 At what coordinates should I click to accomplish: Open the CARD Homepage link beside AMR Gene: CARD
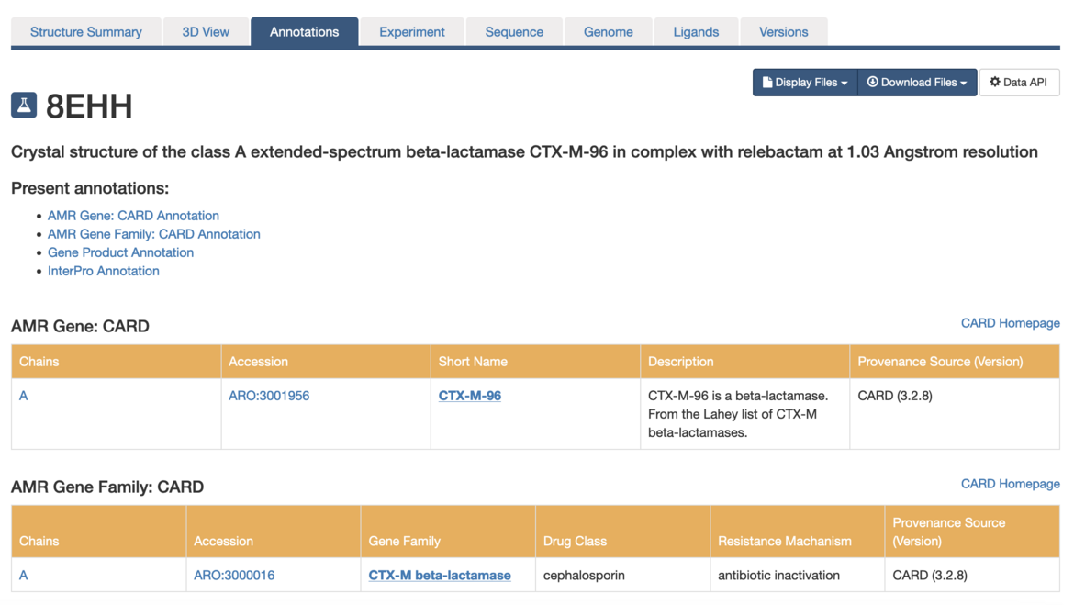click(x=1010, y=322)
